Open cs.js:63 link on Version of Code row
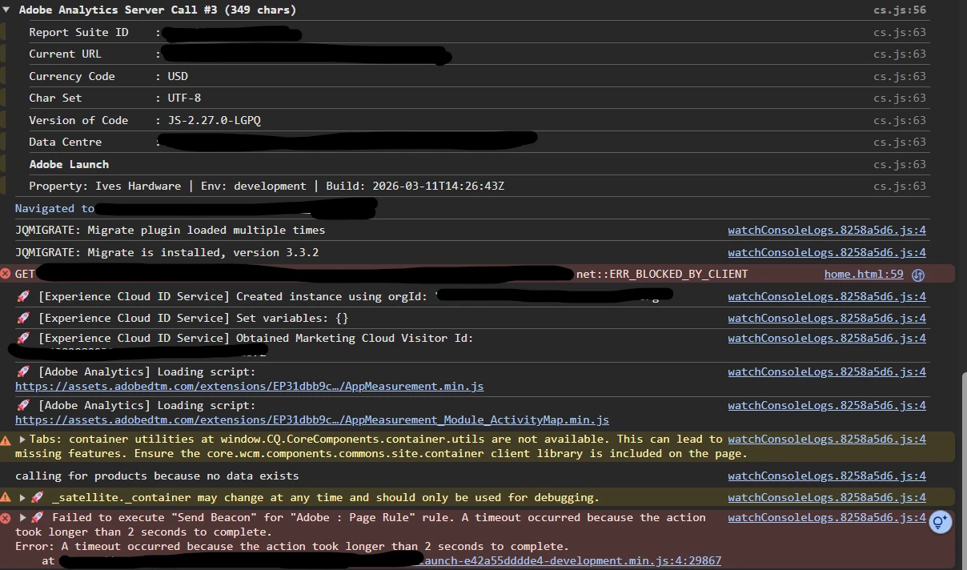 tap(900, 120)
